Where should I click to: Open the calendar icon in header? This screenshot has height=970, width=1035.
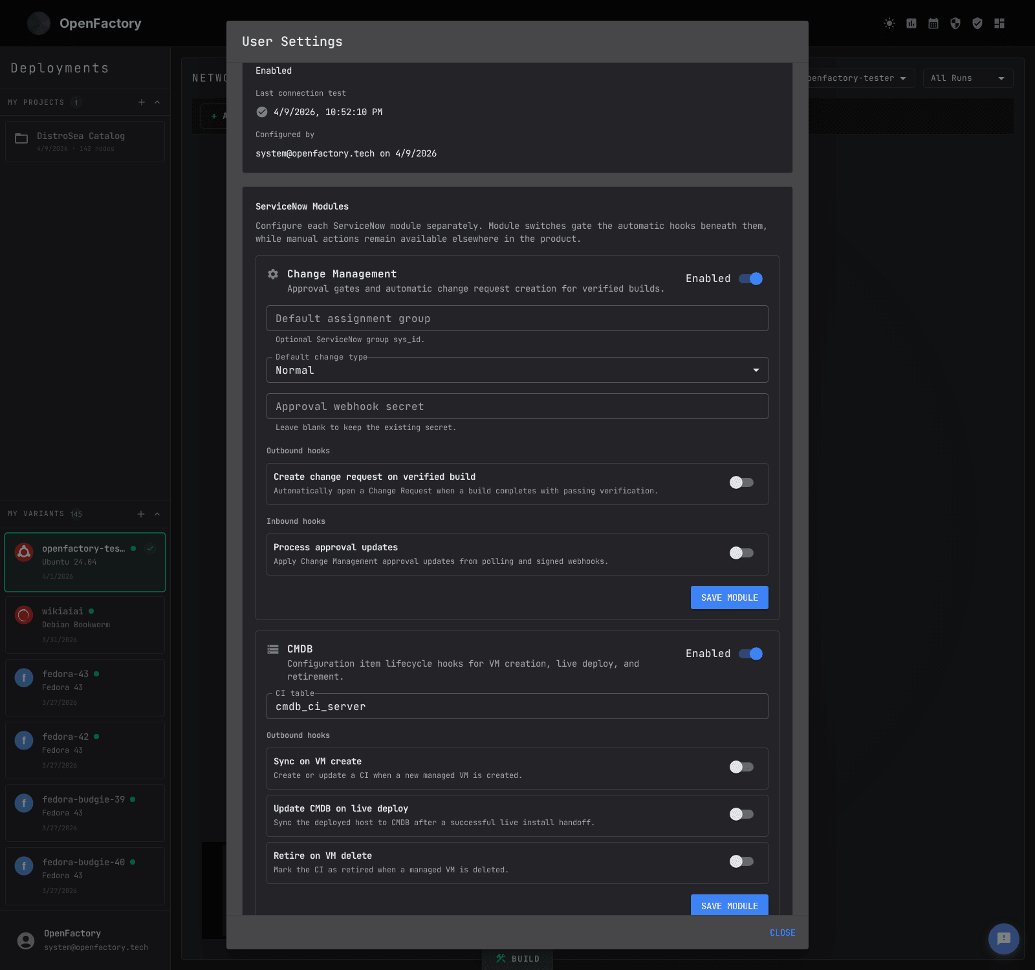pyautogui.click(x=933, y=23)
